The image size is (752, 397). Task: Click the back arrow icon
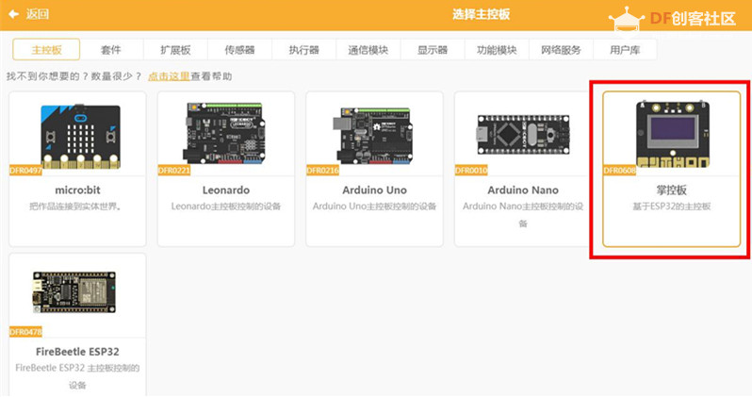pos(13,14)
